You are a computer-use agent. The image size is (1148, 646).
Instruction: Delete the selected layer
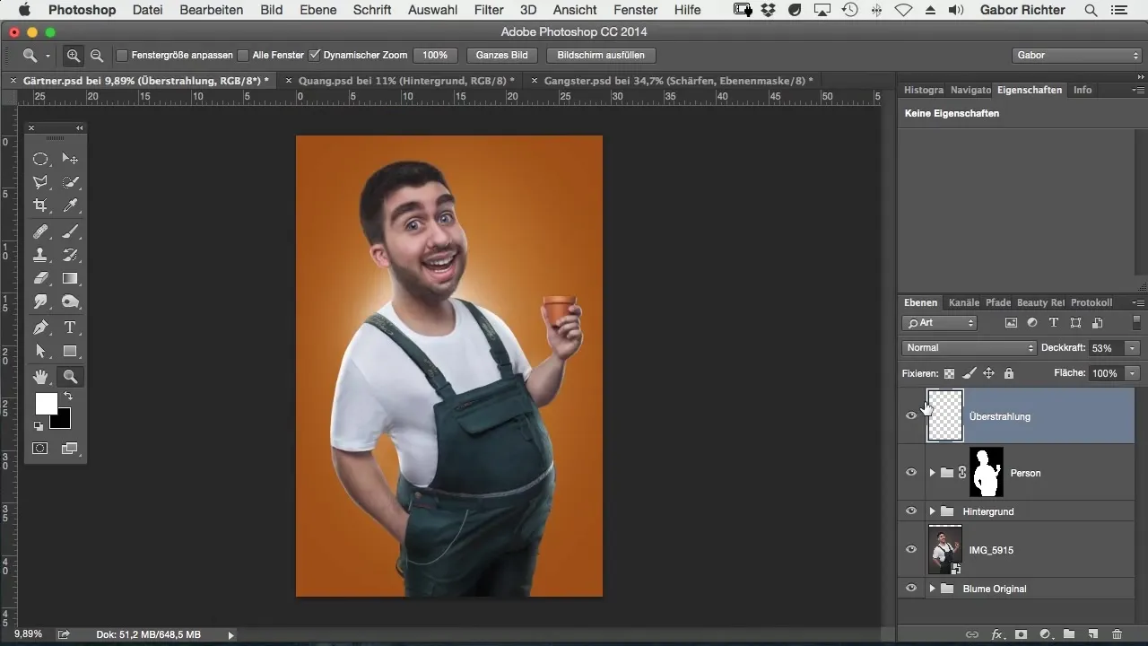tap(1117, 634)
